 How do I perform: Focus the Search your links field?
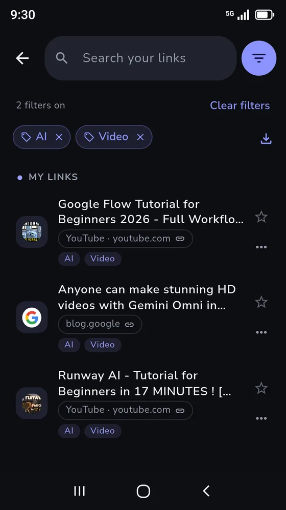point(140,58)
